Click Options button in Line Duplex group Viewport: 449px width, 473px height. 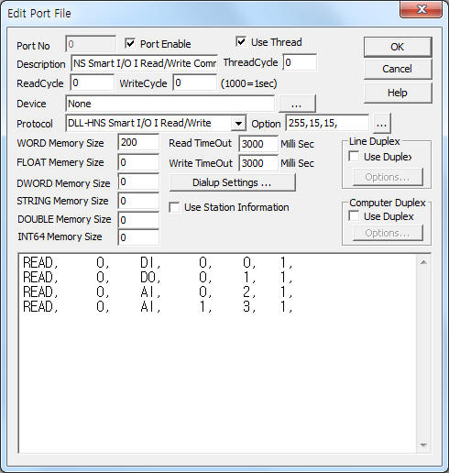click(x=388, y=177)
